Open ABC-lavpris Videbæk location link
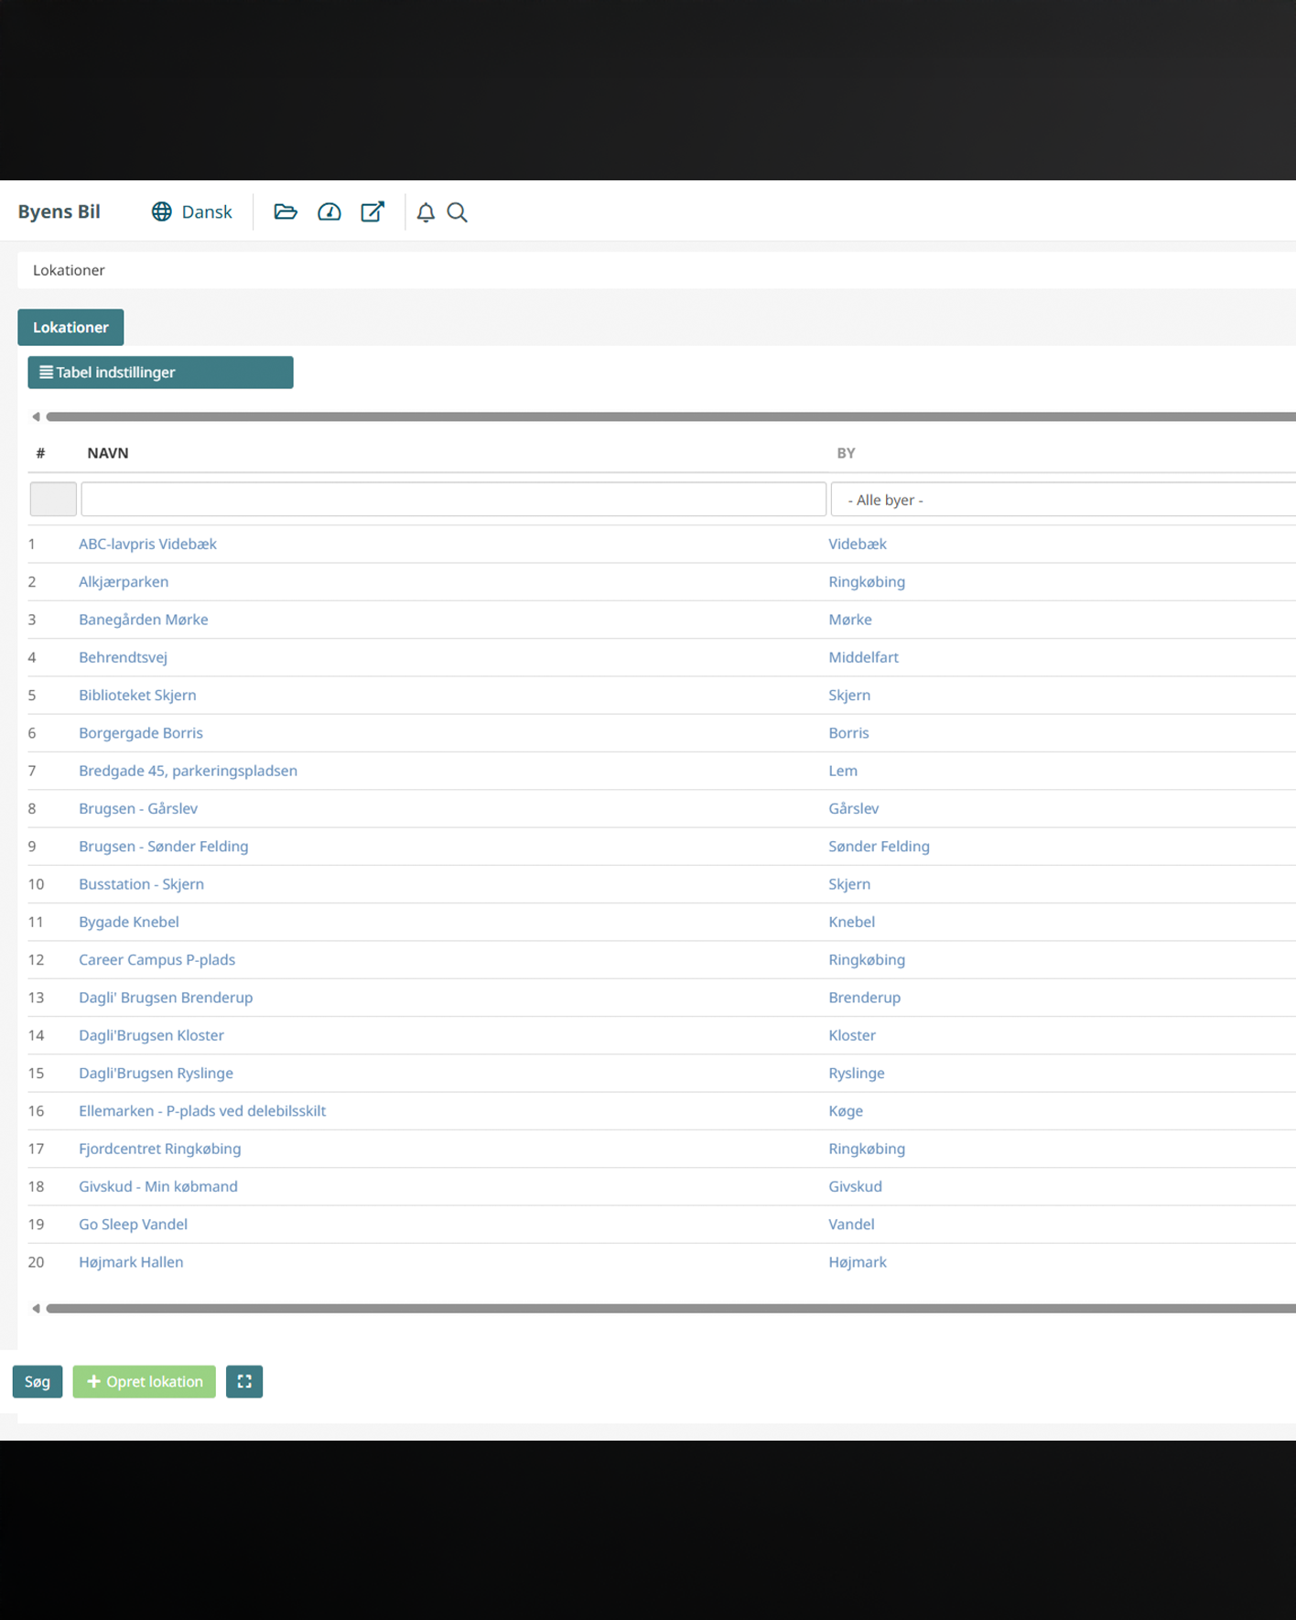The height and width of the screenshot is (1620, 1296). click(147, 544)
